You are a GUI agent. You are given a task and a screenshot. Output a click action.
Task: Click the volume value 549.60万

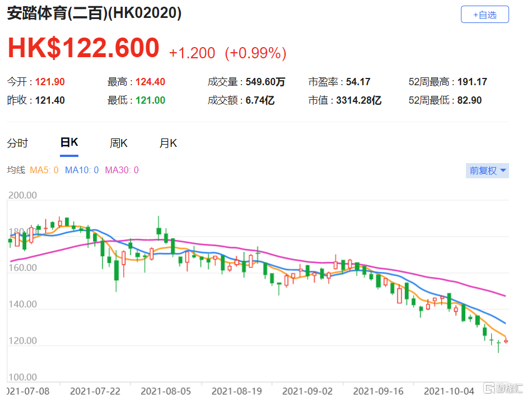point(265,82)
